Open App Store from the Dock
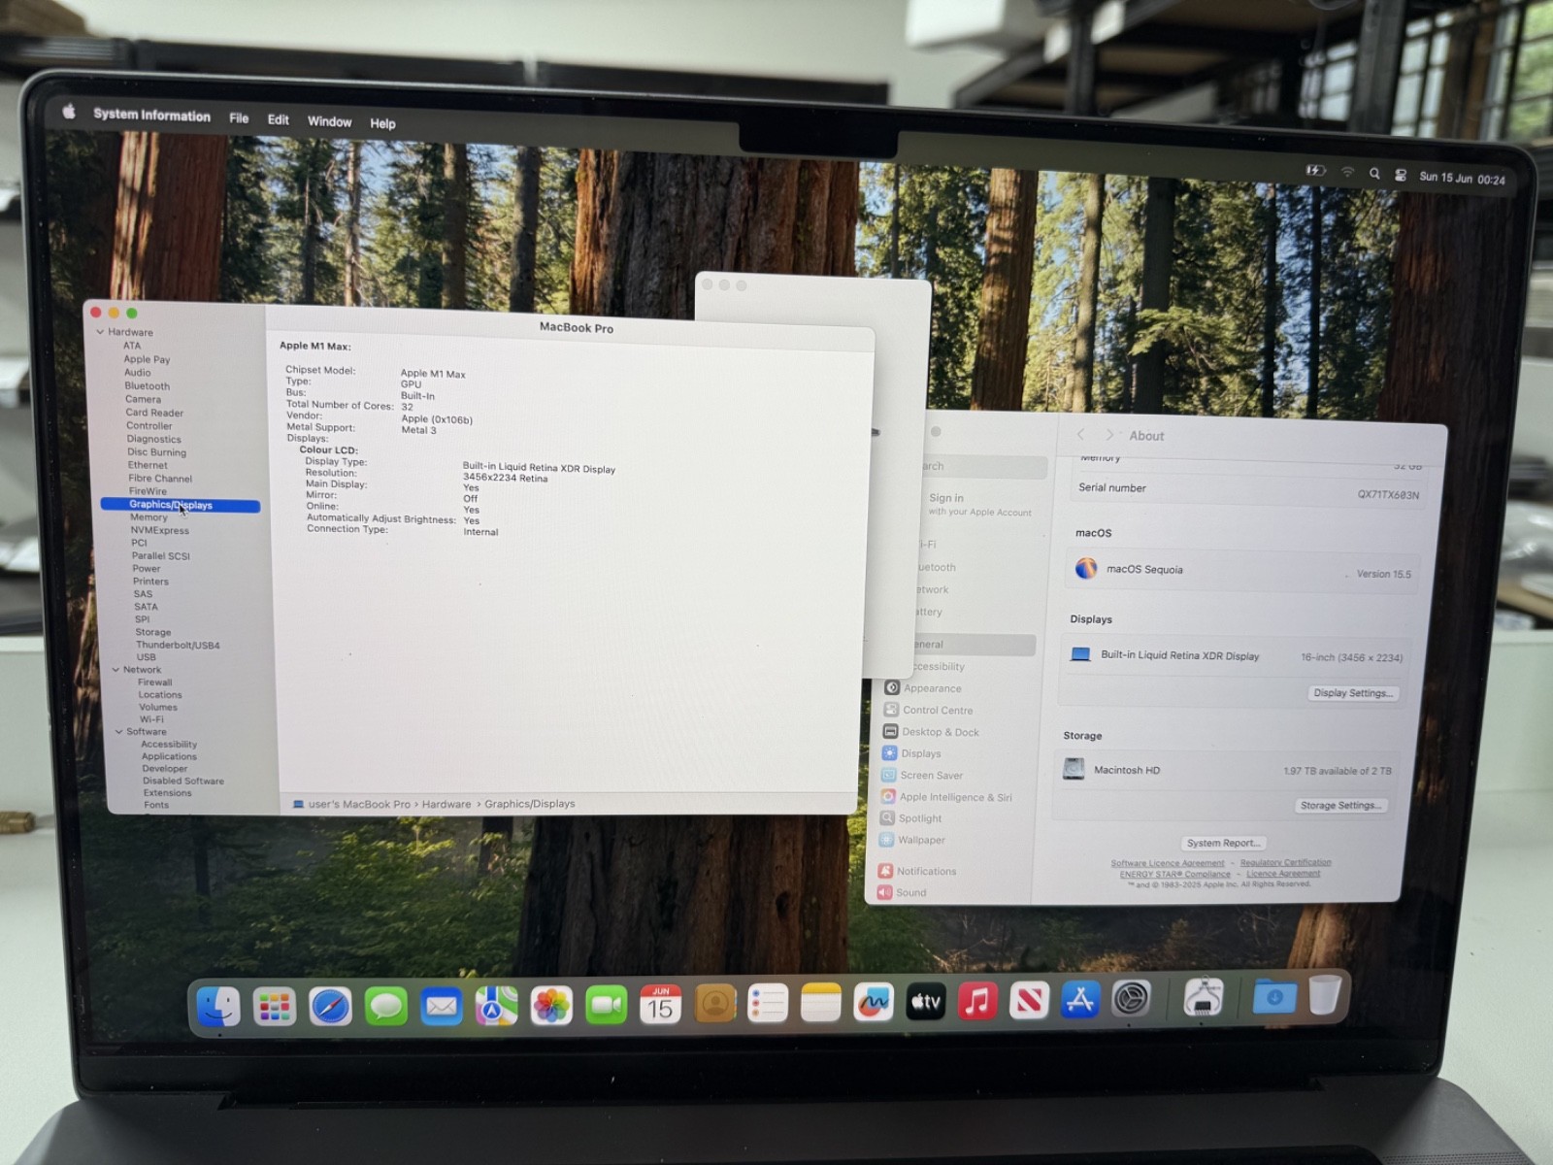The width and height of the screenshot is (1553, 1165). tap(1080, 999)
